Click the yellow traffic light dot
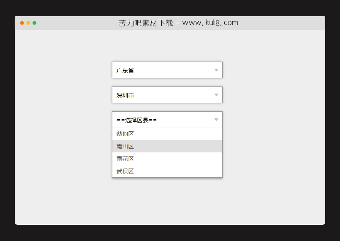Image resolution: width=340 pixels, height=241 pixels. [x=28, y=23]
